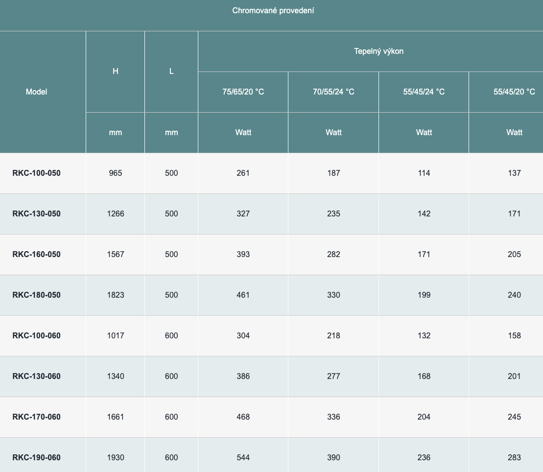The height and width of the screenshot is (472, 543).
Task: Click the 'Tepelný výkon' header cell
Action: pyautogui.click(x=378, y=51)
